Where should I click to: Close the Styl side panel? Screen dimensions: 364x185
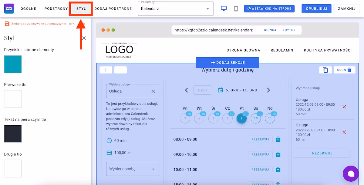(x=84, y=38)
